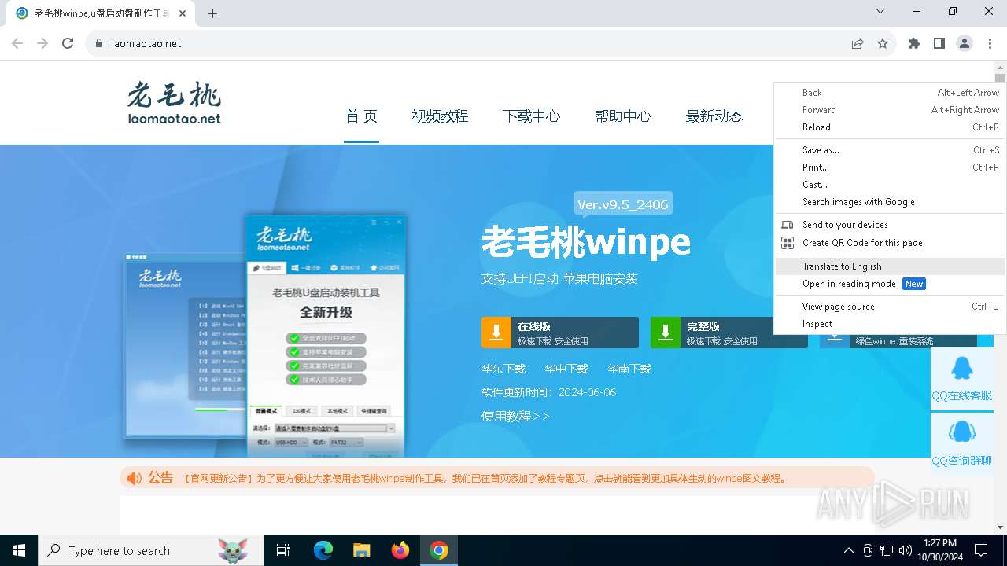Open the 视频教程 navigation tab
This screenshot has height=566, width=1007.
point(440,116)
